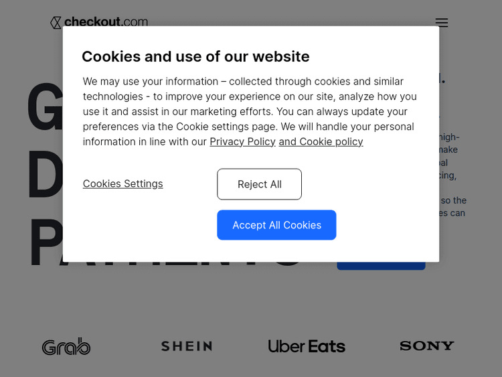Open the hamburger navigation menu

[442, 23]
